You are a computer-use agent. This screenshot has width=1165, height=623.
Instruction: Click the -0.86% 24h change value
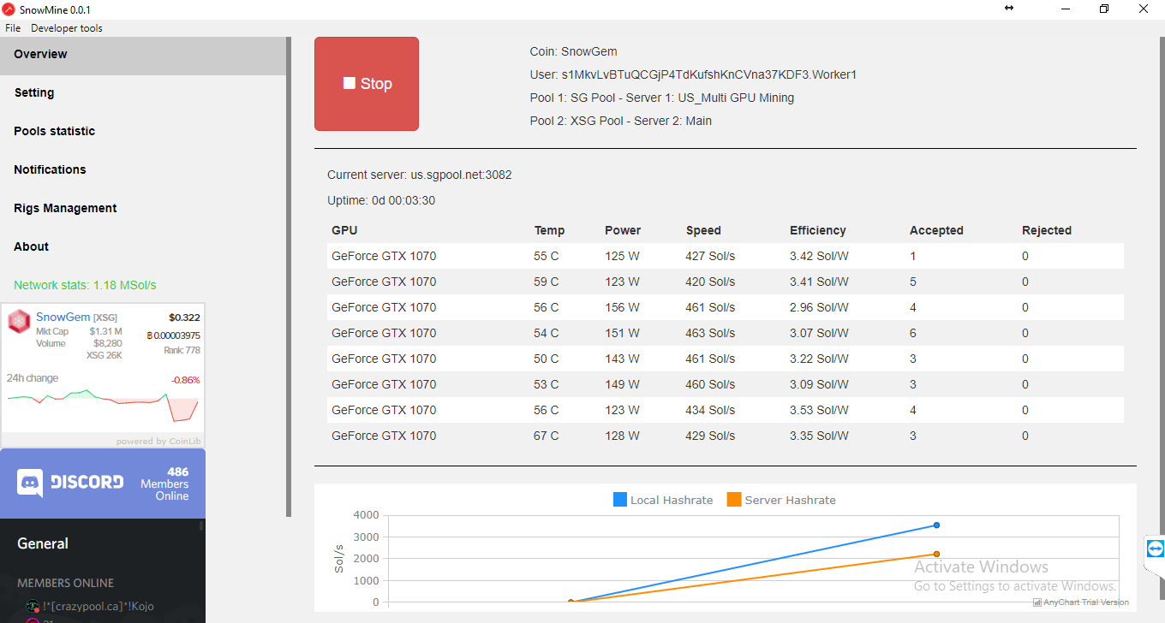(x=185, y=380)
